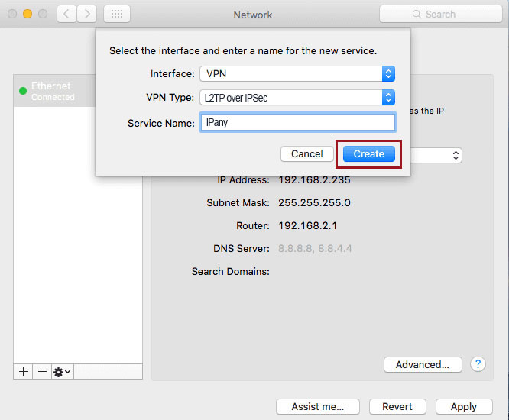Screen dimensions: 509x420
Task: Show all preferences via grid icon
Action: click(x=116, y=14)
